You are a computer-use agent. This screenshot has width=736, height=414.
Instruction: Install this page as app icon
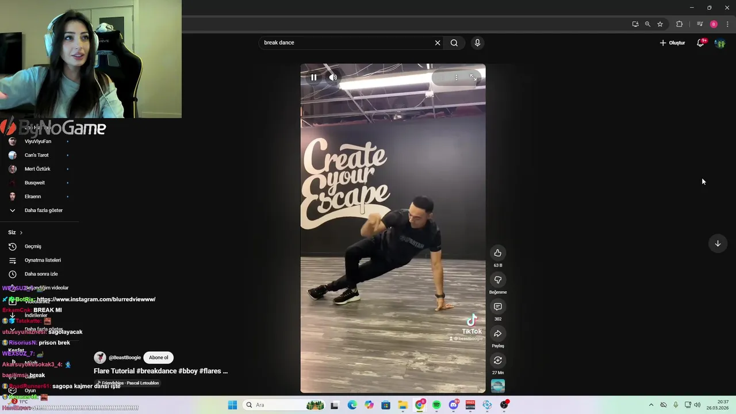pyautogui.click(x=635, y=24)
